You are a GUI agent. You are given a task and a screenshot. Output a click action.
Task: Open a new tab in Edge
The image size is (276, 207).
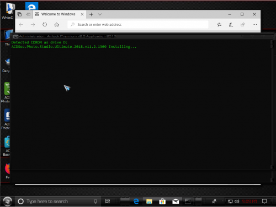pos(91,14)
